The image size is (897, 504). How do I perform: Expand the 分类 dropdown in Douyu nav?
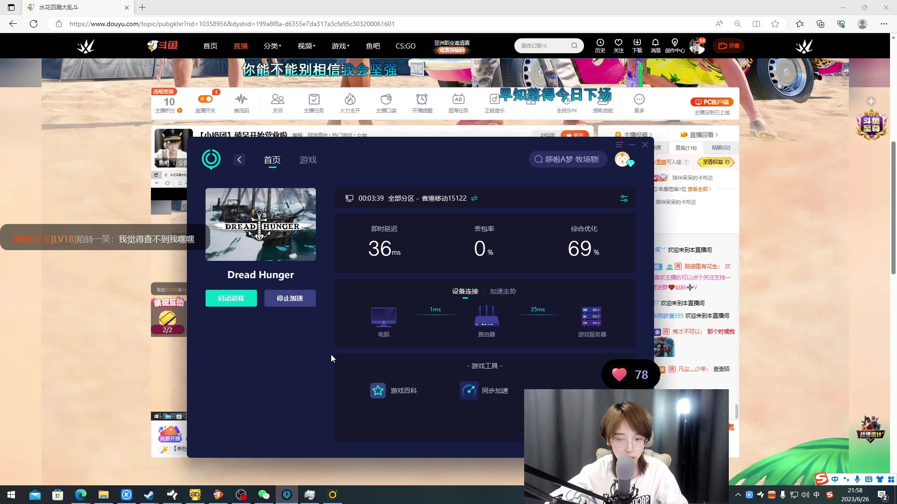coord(272,46)
